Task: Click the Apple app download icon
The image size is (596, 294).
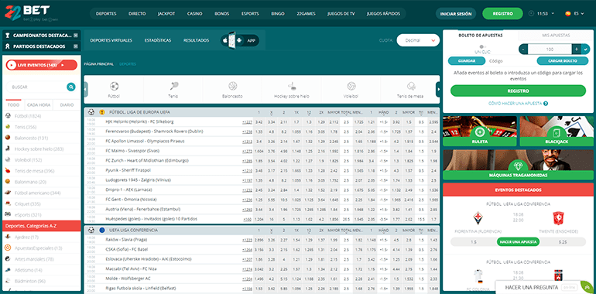Action: [224, 40]
